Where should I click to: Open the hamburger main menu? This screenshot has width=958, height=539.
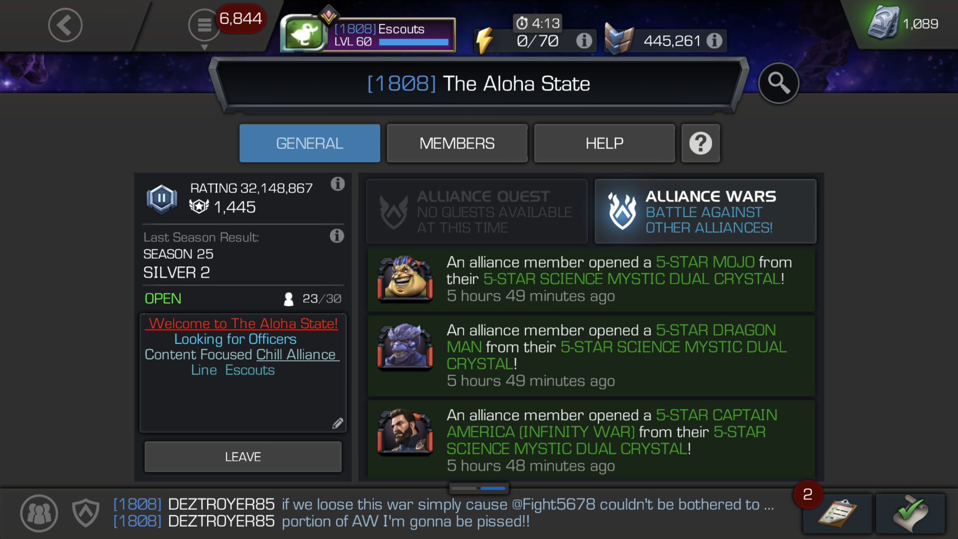[204, 25]
